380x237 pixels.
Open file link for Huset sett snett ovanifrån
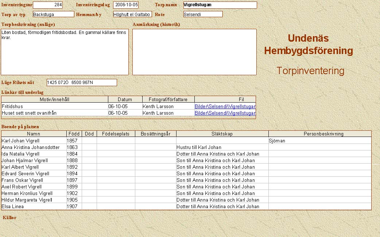pyautogui.click(x=225, y=113)
